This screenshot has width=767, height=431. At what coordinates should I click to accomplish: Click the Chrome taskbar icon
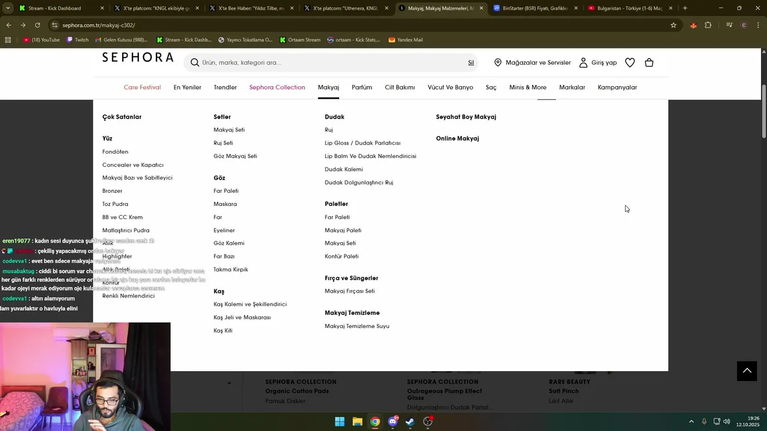(375, 421)
